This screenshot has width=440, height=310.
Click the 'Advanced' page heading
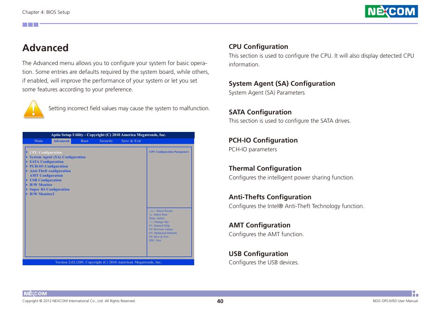click(x=46, y=48)
